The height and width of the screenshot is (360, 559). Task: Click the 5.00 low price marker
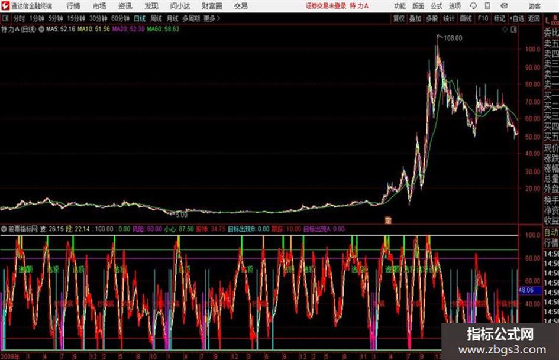181,215
